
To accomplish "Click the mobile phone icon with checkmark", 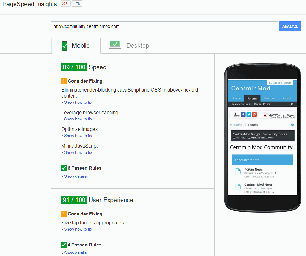I will tap(65, 46).
